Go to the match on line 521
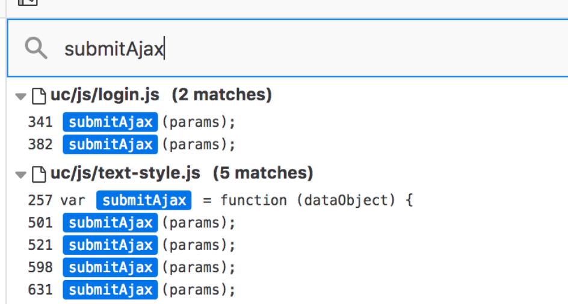Viewport: 568px width, 304px height. 150,245
